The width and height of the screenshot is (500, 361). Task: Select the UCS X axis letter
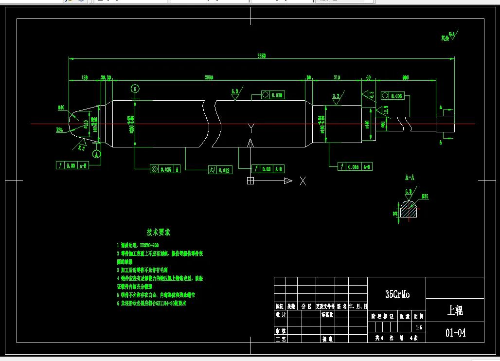[303, 181]
